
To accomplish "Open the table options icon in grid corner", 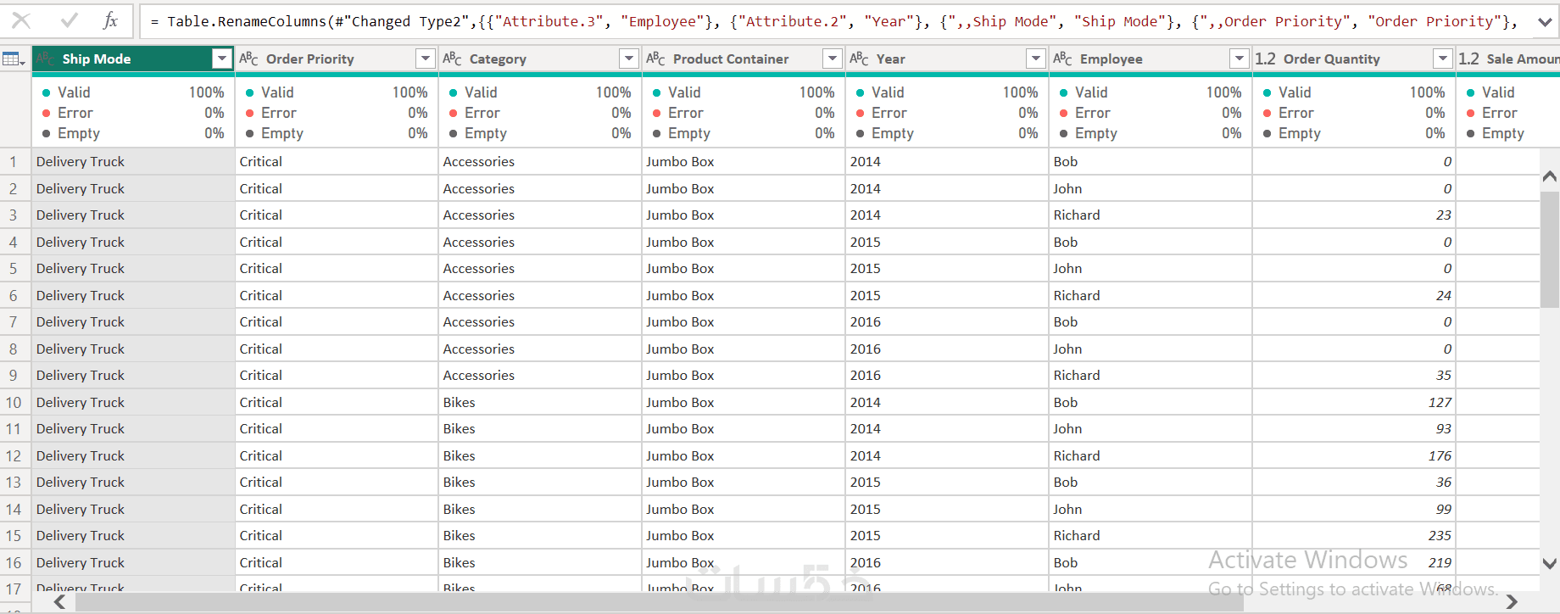I will (x=14, y=59).
